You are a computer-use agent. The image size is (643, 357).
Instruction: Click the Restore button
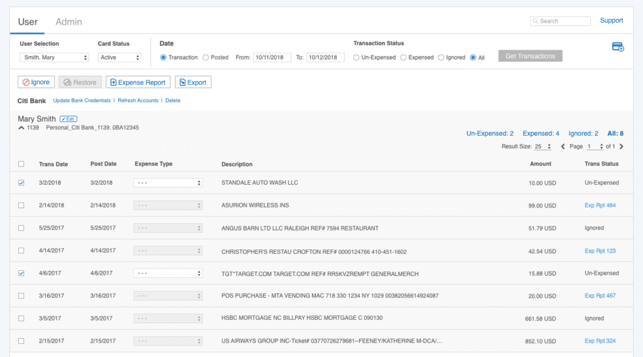click(80, 82)
